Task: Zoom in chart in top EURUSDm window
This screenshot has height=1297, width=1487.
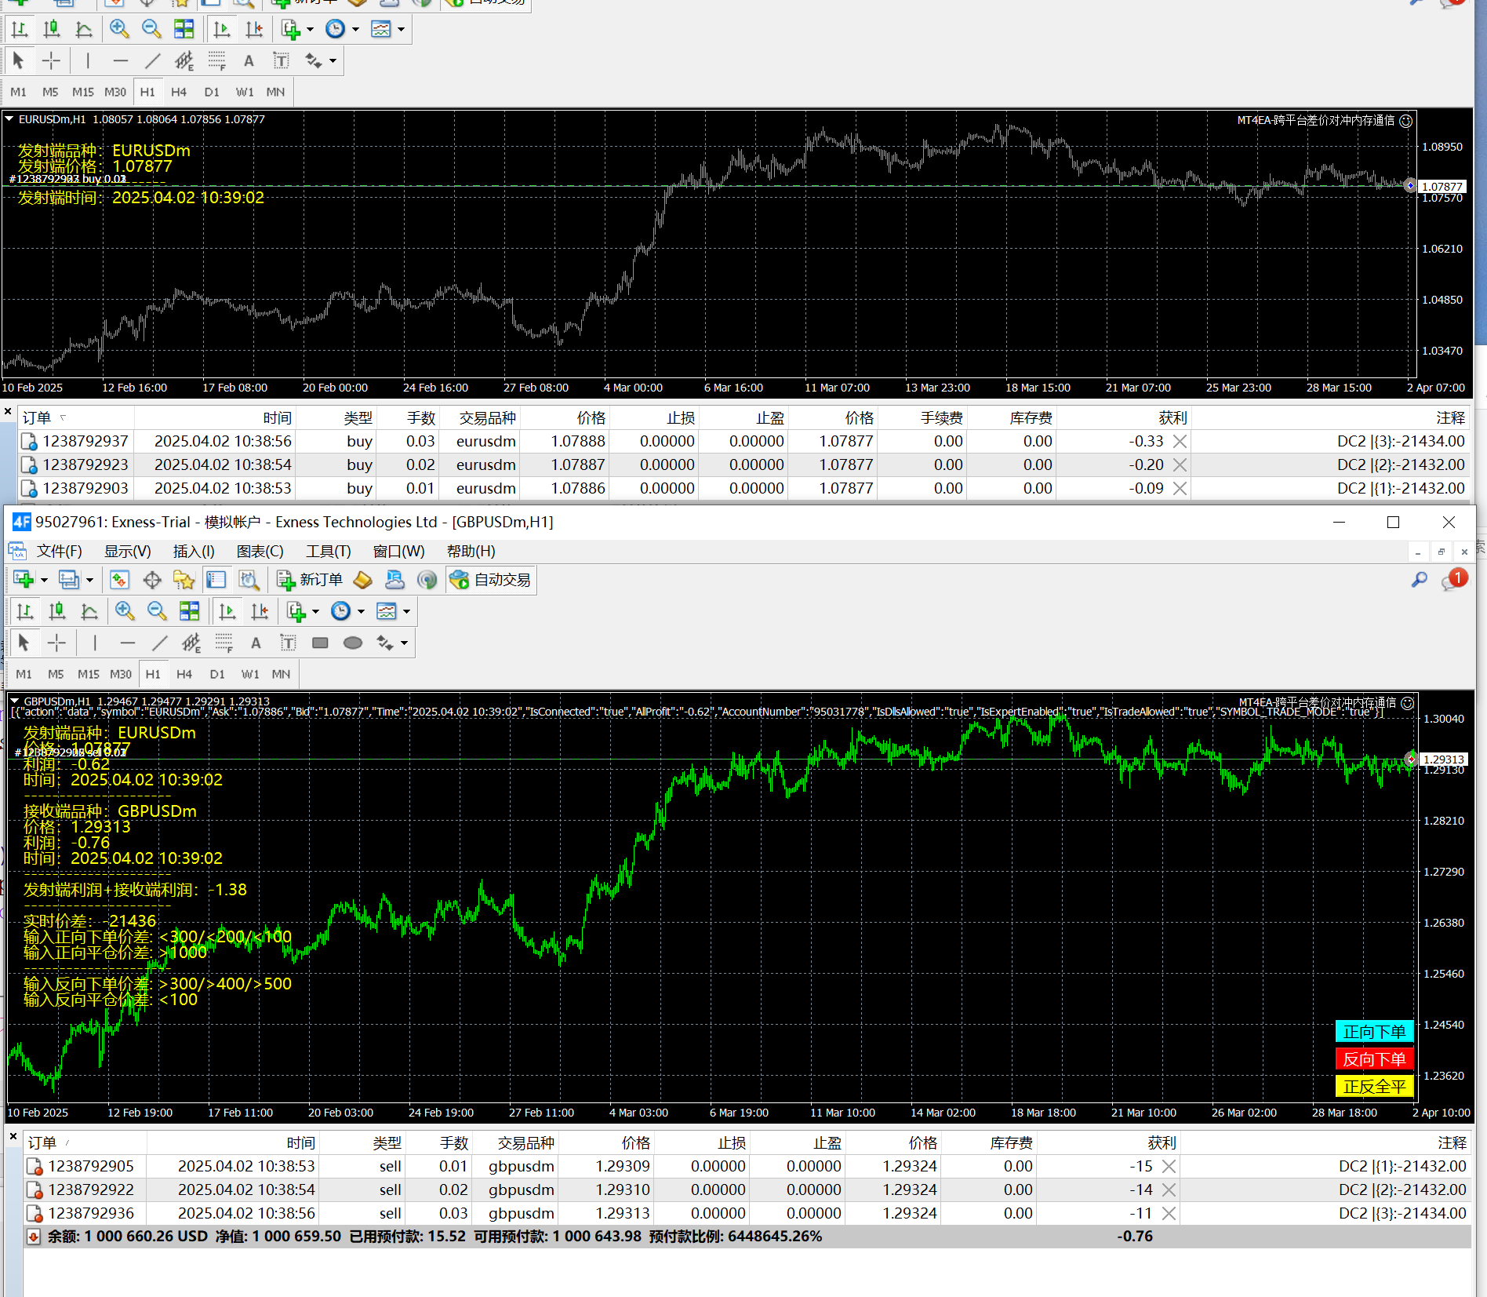Action: (119, 29)
